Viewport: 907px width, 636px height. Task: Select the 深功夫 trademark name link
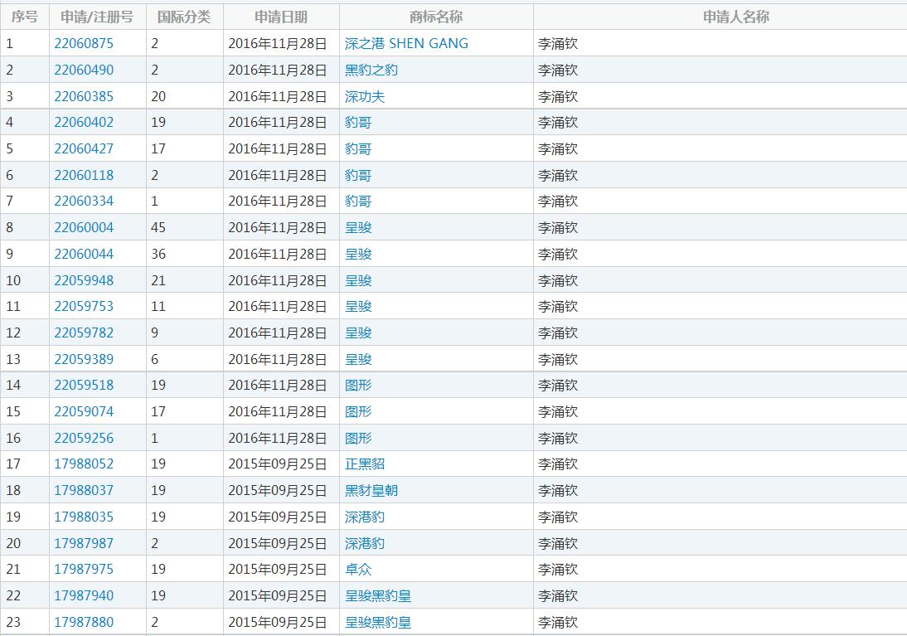click(365, 96)
